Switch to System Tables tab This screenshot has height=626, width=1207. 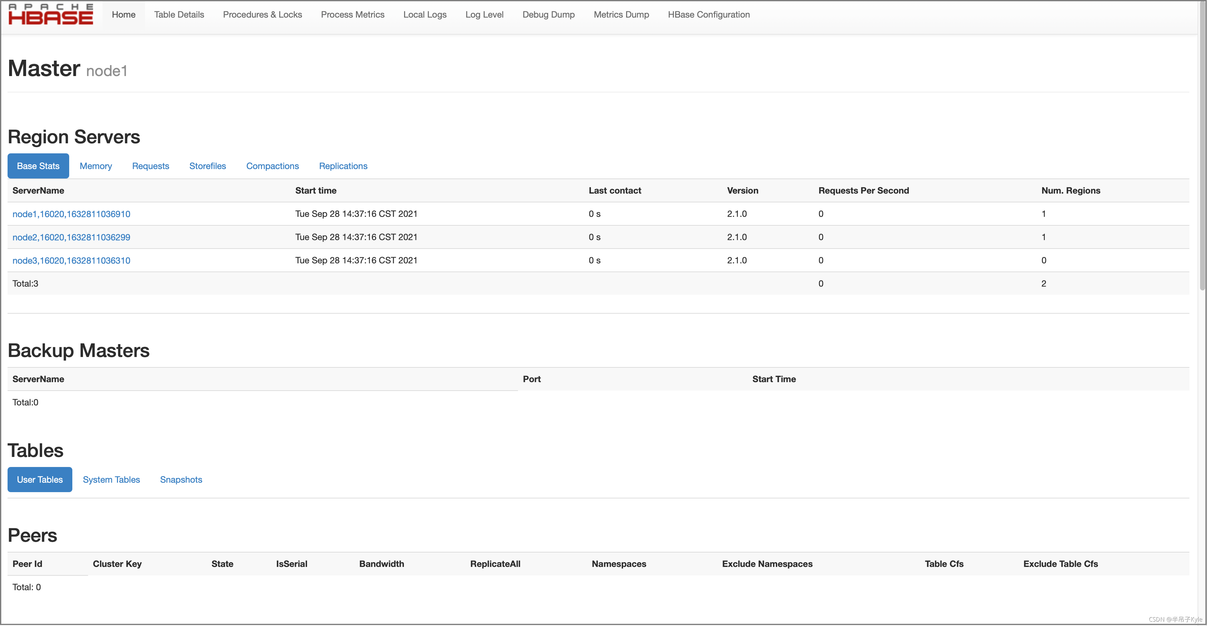click(111, 480)
